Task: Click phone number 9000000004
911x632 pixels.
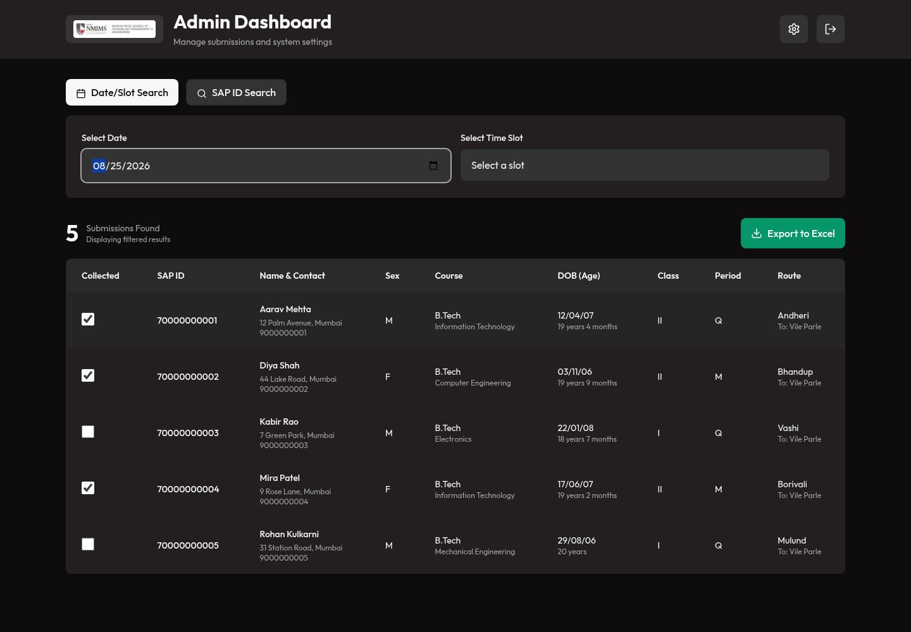Action: pos(284,502)
